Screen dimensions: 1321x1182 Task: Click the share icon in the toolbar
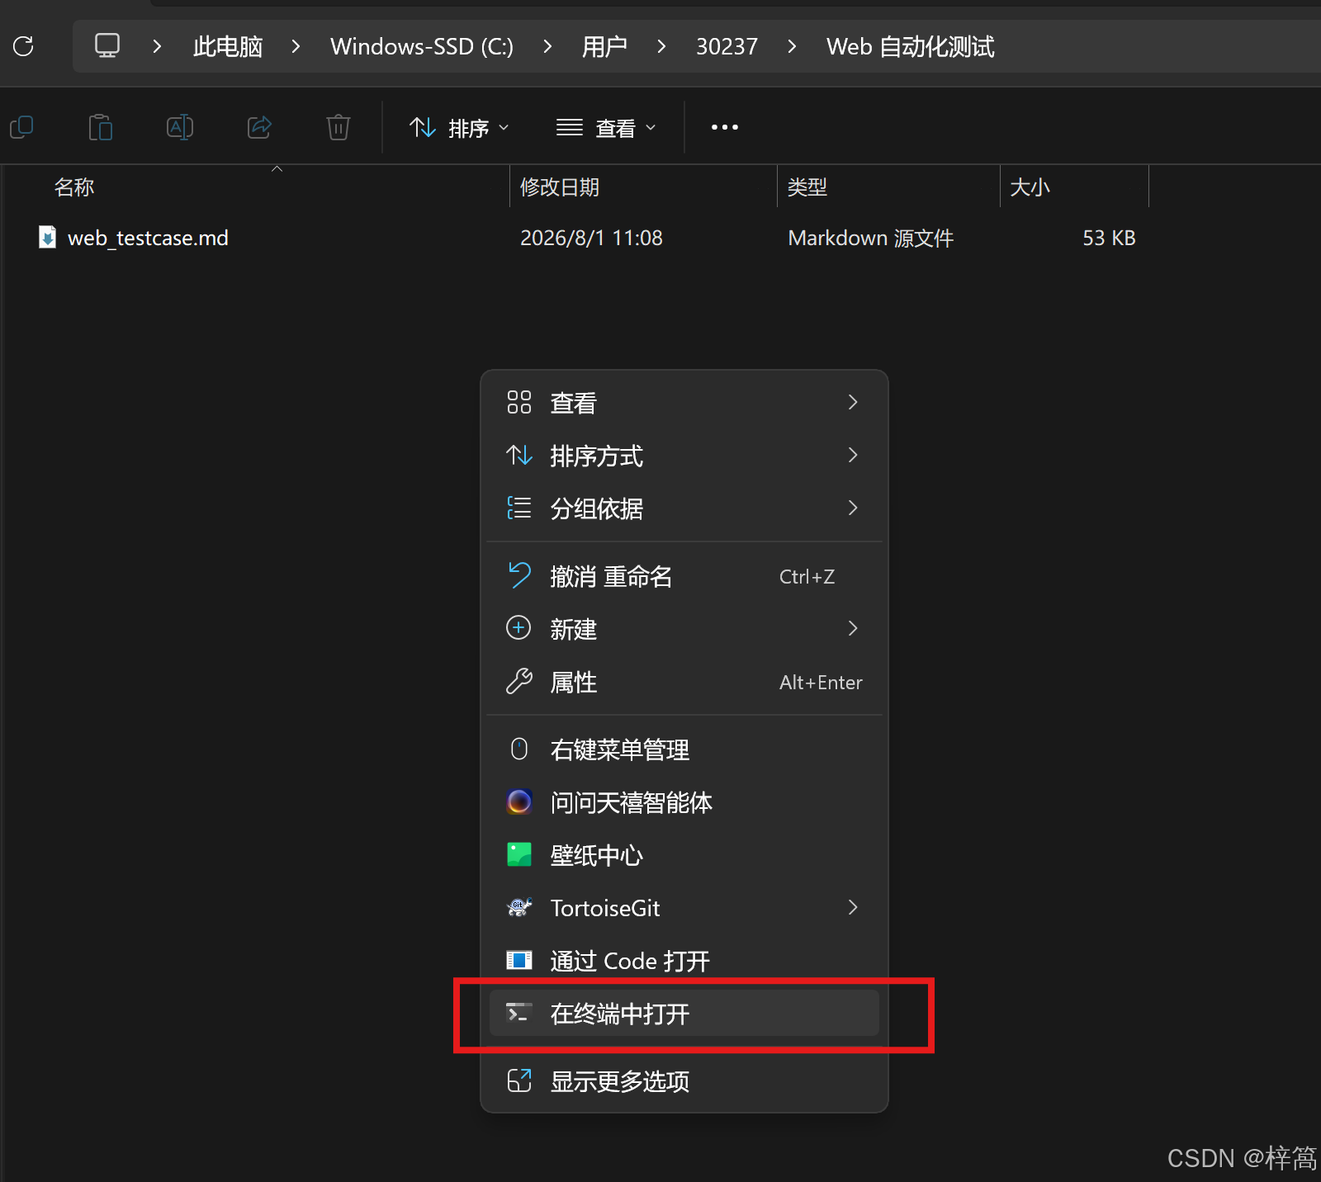(x=259, y=127)
